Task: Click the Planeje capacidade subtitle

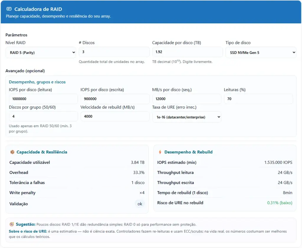Action: click(x=58, y=16)
